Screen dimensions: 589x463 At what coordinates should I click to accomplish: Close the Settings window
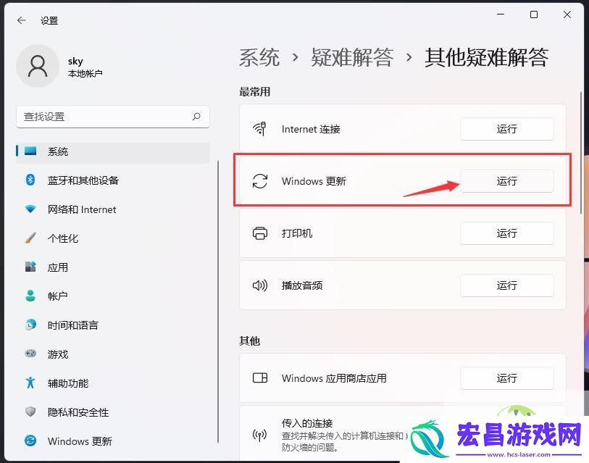pos(567,14)
